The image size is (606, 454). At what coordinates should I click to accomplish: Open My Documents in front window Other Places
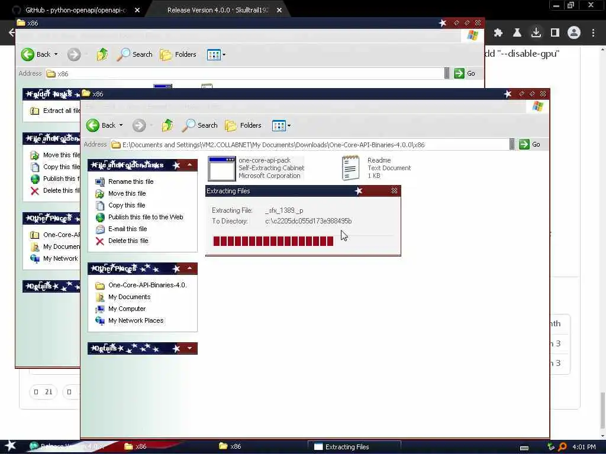pos(129,297)
